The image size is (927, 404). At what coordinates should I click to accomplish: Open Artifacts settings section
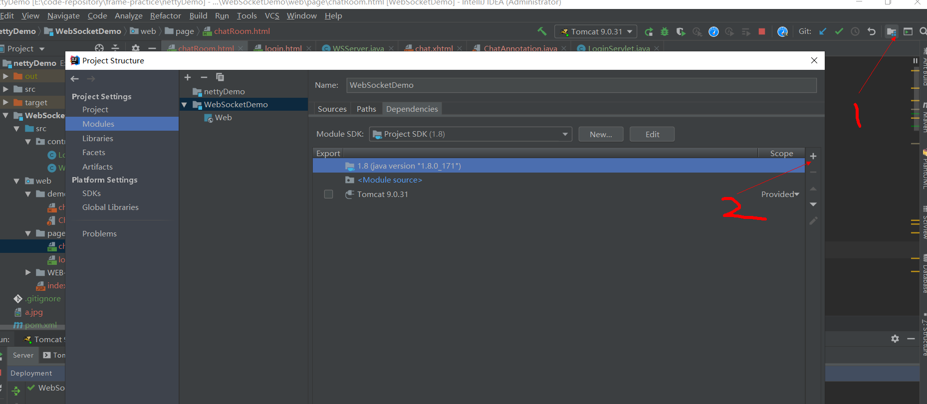pyautogui.click(x=97, y=167)
